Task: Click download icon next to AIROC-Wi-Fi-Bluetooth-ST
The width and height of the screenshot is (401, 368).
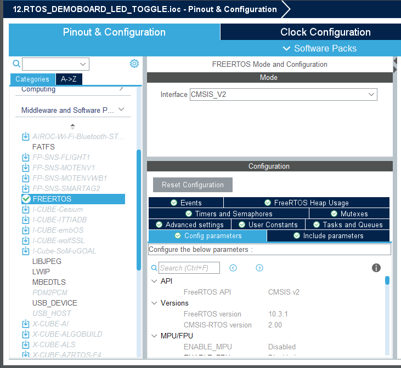Action: click(x=26, y=136)
